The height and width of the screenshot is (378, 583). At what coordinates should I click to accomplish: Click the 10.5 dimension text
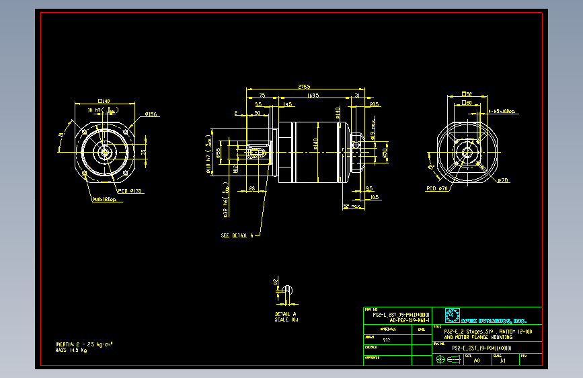pos(375,197)
